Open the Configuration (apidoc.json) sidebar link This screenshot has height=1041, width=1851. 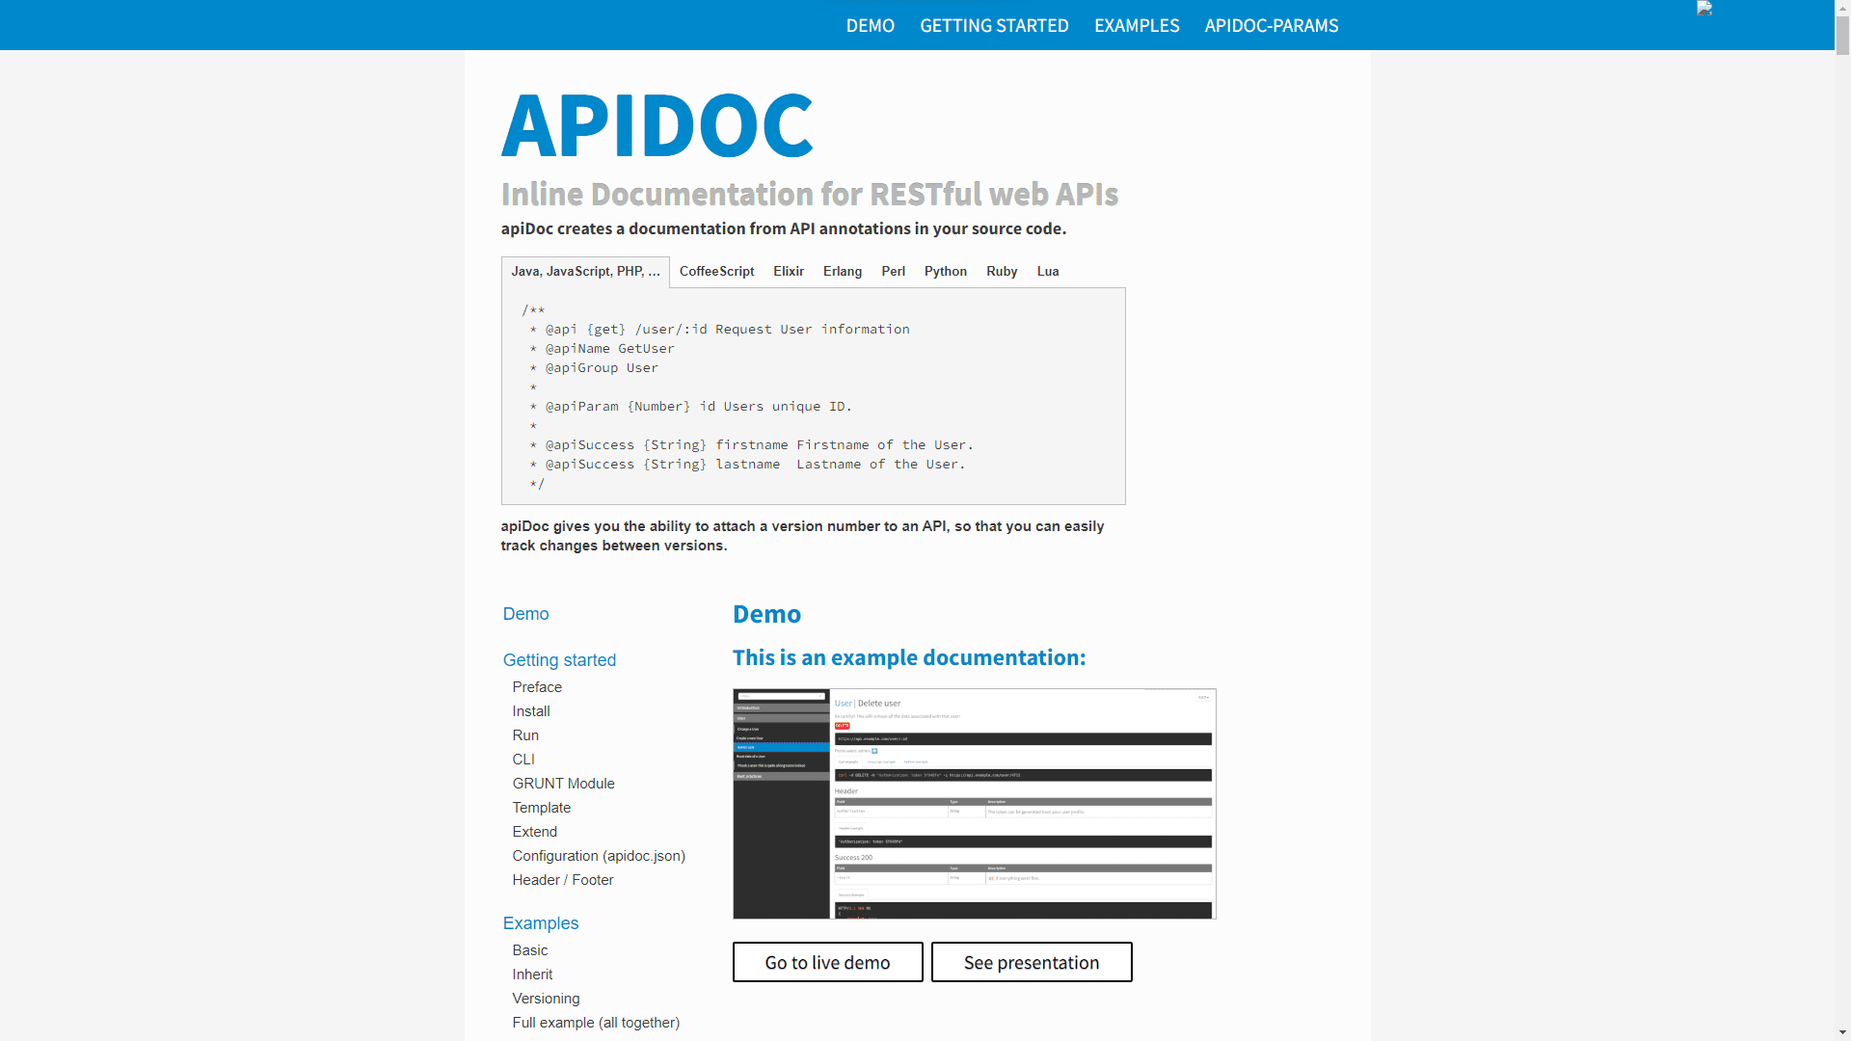click(599, 856)
